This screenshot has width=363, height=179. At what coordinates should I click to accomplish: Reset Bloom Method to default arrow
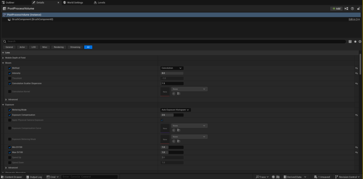click(357, 68)
